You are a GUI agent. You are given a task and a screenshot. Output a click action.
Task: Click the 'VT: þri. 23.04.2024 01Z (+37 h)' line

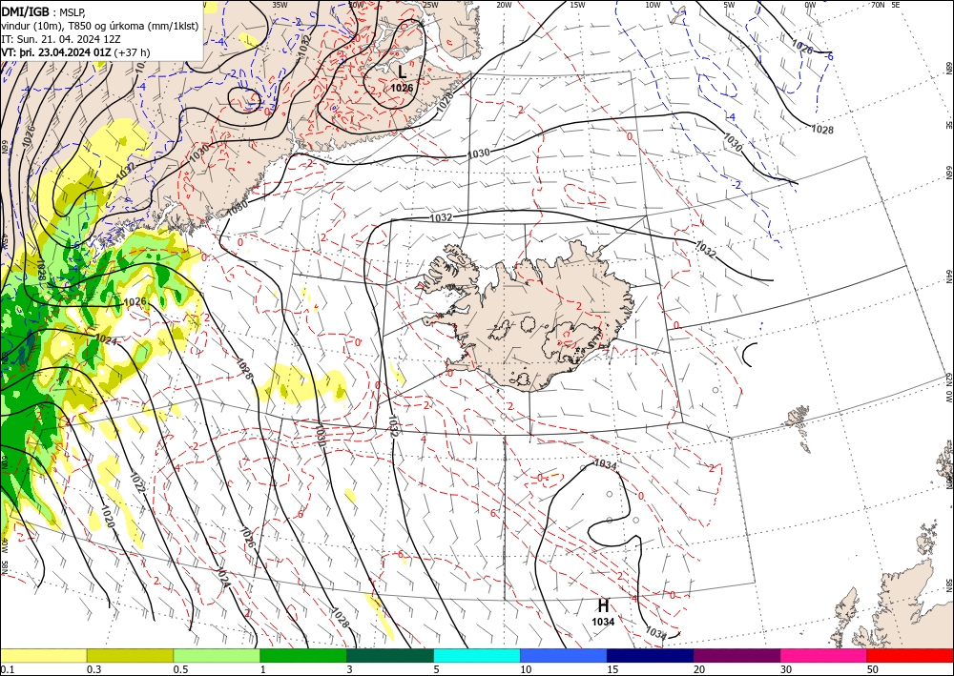click(x=75, y=52)
